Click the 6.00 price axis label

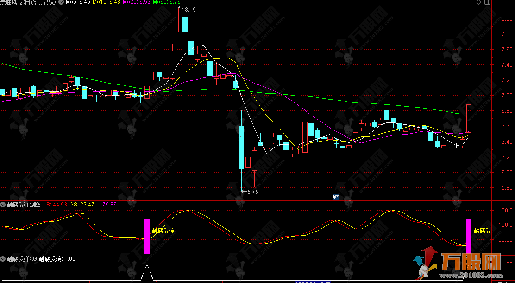click(x=507, y=173)
